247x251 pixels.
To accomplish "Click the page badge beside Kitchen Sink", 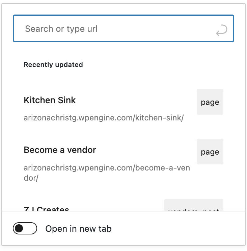I will click(x=210, y=102).
